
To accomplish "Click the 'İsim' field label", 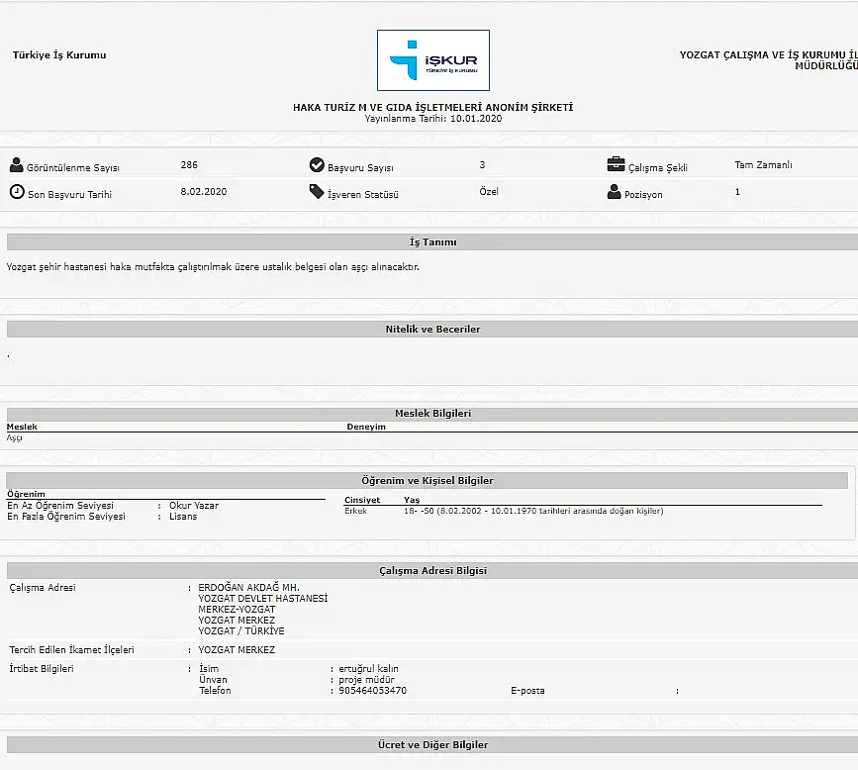I will click(209, 669).
